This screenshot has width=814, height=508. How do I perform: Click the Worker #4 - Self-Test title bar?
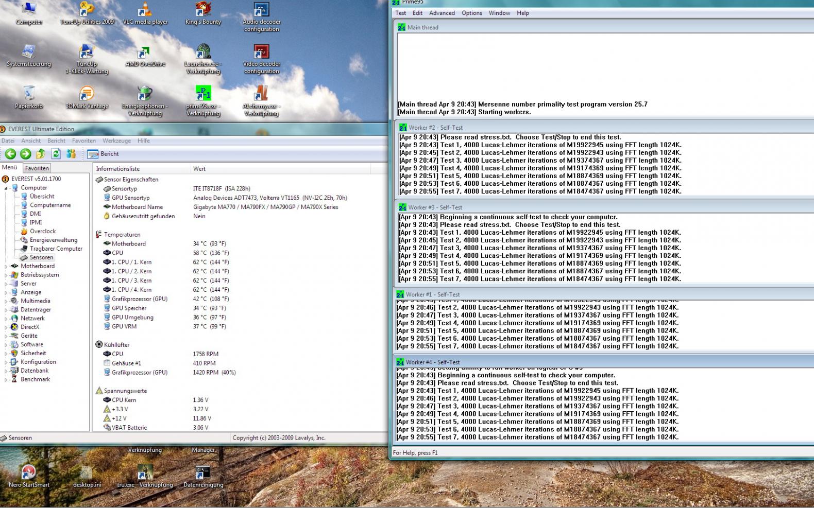pyautogui.click(x=604, y=362)
